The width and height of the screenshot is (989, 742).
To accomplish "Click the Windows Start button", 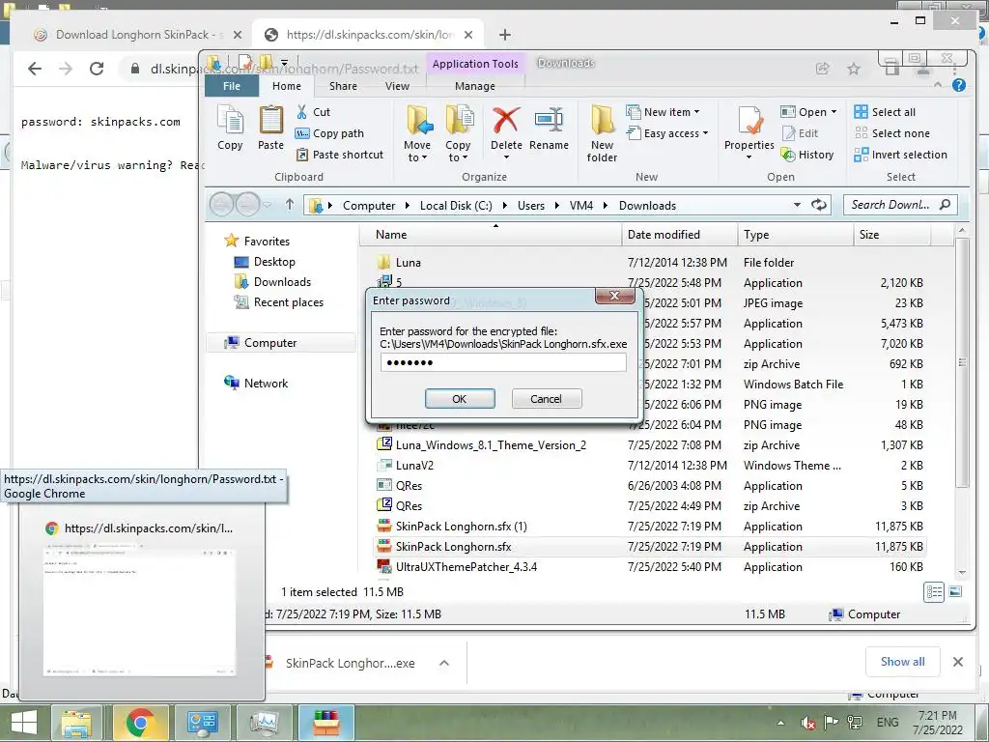I will click(24, 723).
